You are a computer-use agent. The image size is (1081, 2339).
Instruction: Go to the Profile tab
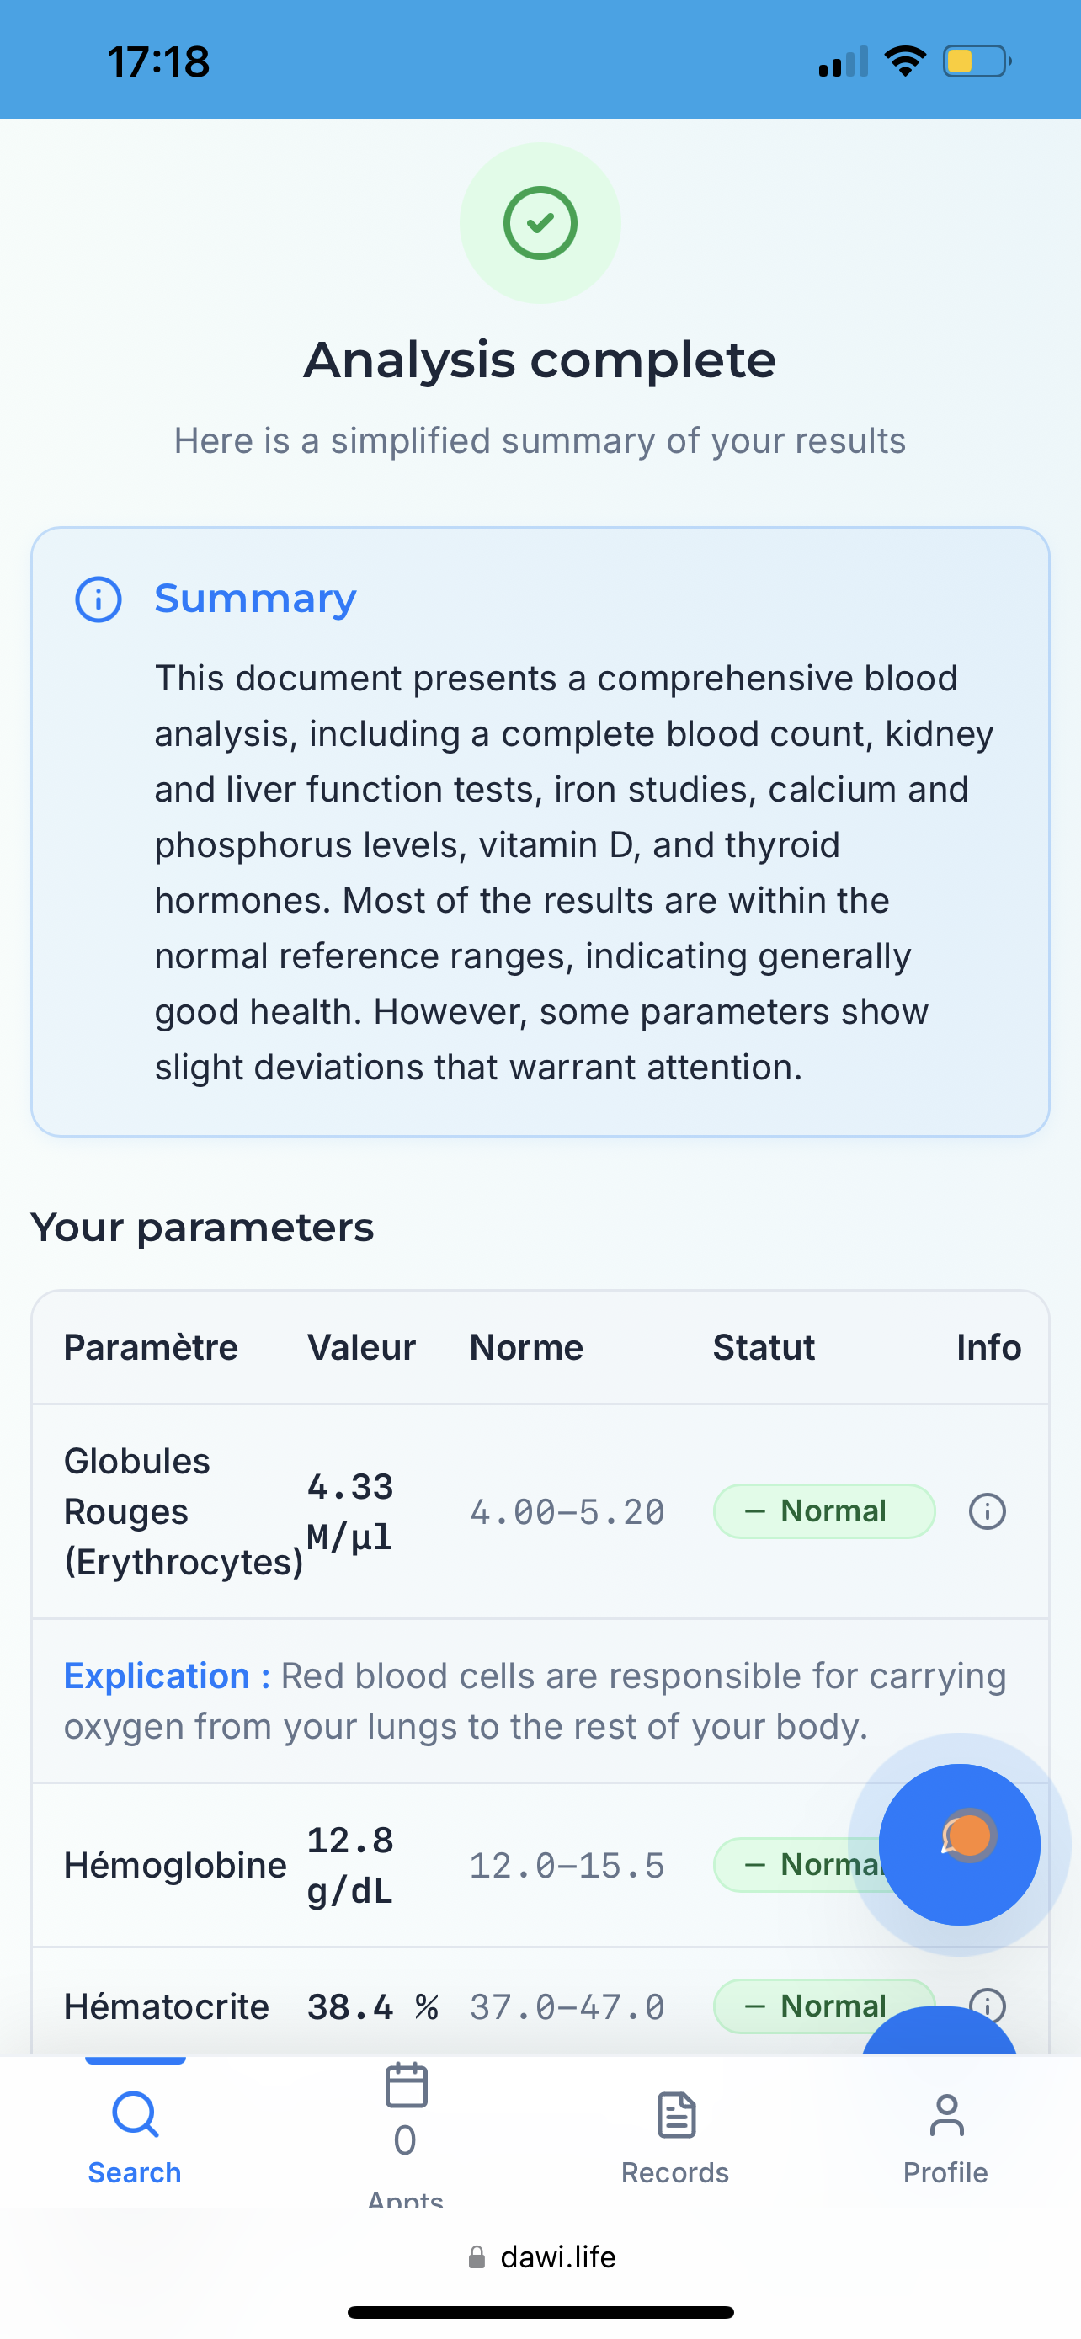945,2134
